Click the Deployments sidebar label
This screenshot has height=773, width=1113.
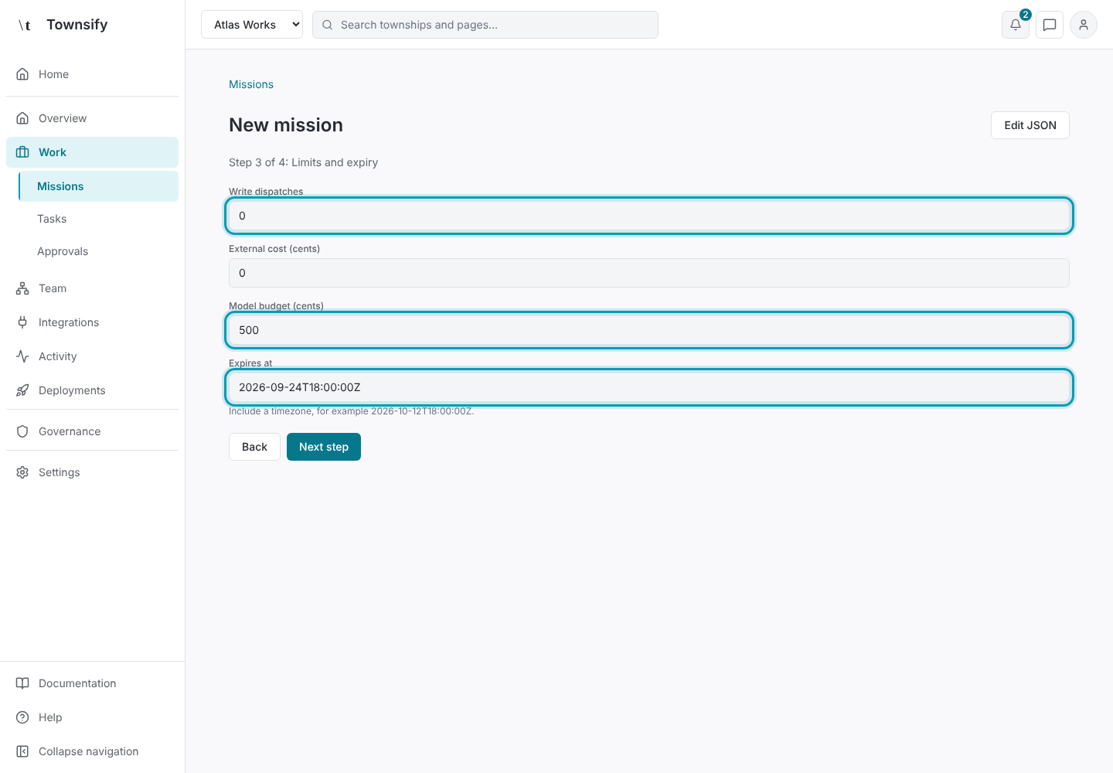[x=72, y=390]
